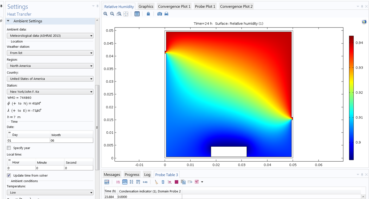Click the Zoom Out magnifier icon
This screenshot has width=369, height=199.
click(112, 14)
